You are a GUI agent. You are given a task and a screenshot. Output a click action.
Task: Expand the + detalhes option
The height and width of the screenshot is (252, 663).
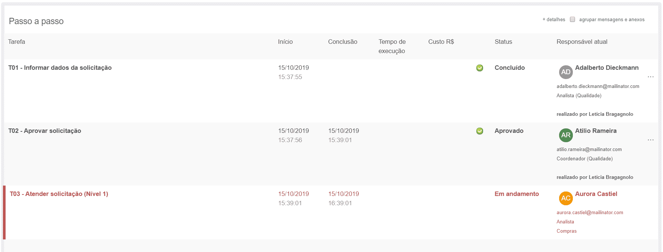tap(554, 20)
